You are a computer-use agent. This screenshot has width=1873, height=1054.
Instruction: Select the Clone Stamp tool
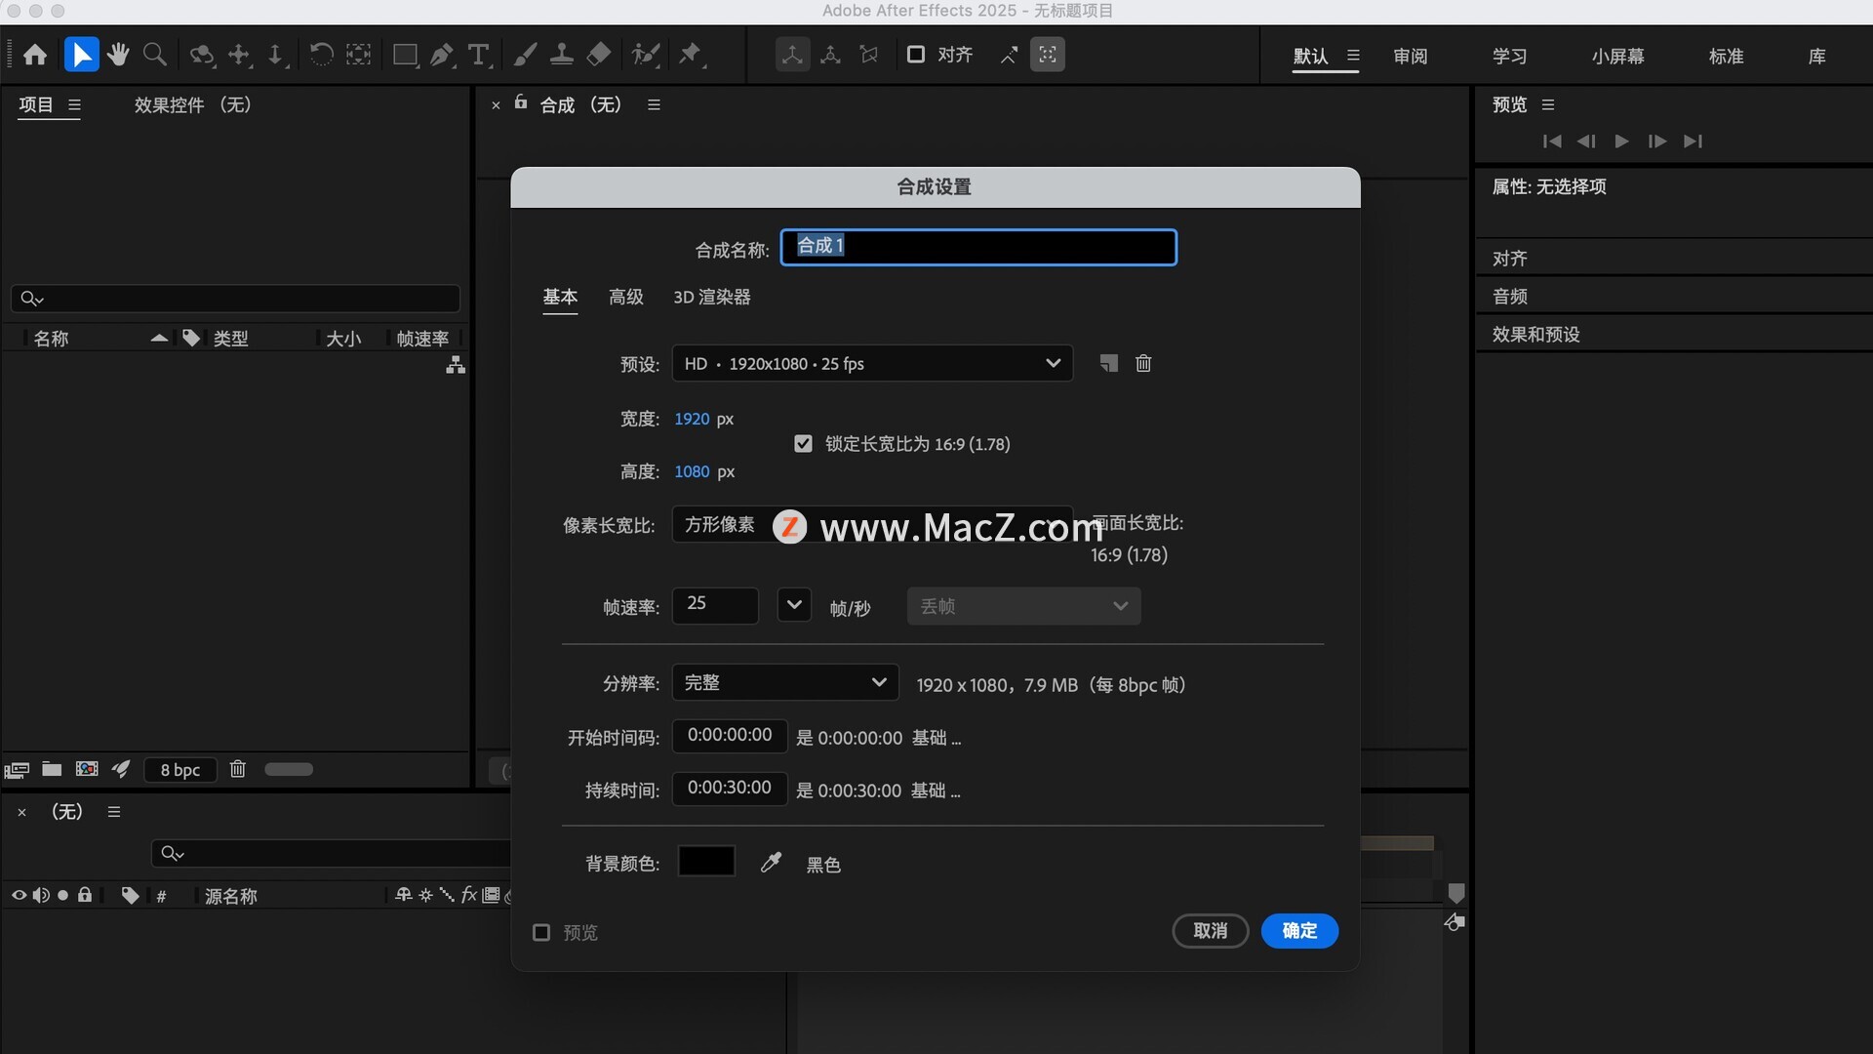coord(561,55)
